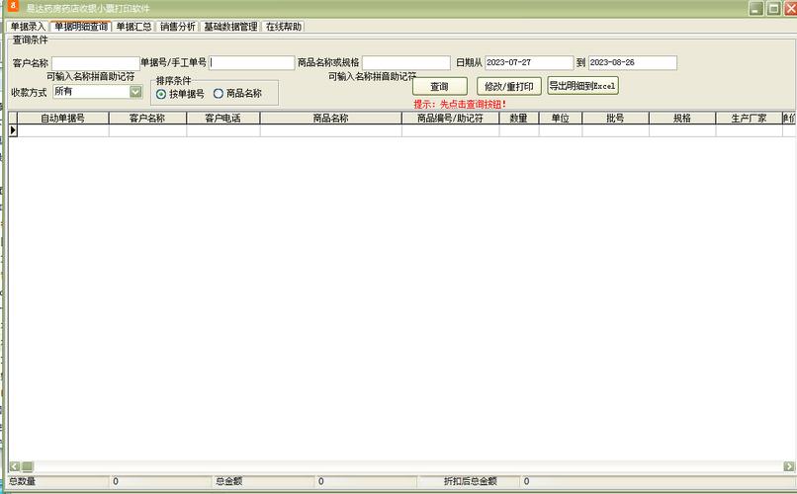Image resolution: width=797 pixels, height=494 pixels.
Task: Click the horizontal scrollbar thumb
Action: pos(27,466)
